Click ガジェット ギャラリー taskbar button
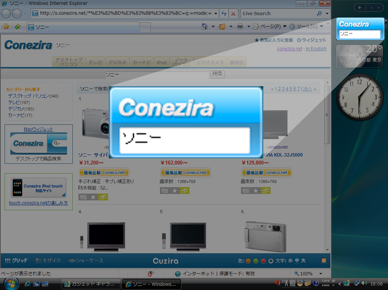 click(91, 284)
